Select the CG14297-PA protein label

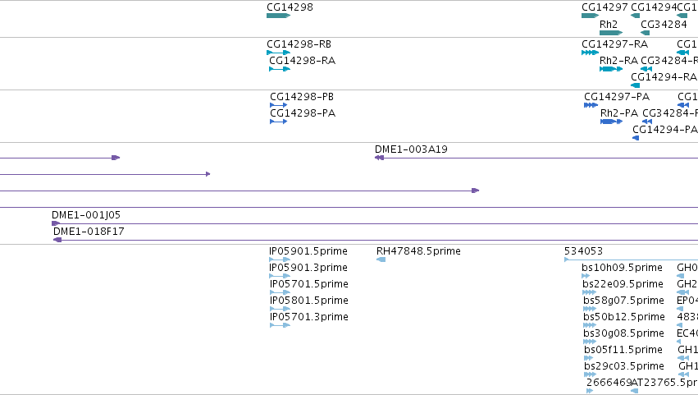tap(617, 97)
